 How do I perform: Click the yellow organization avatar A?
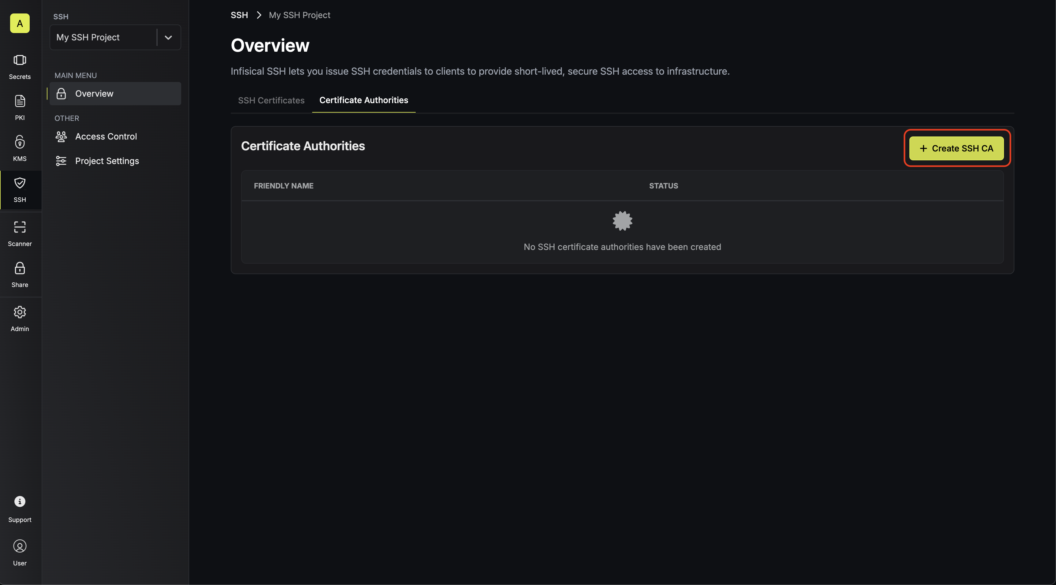[x=20, y=23]
